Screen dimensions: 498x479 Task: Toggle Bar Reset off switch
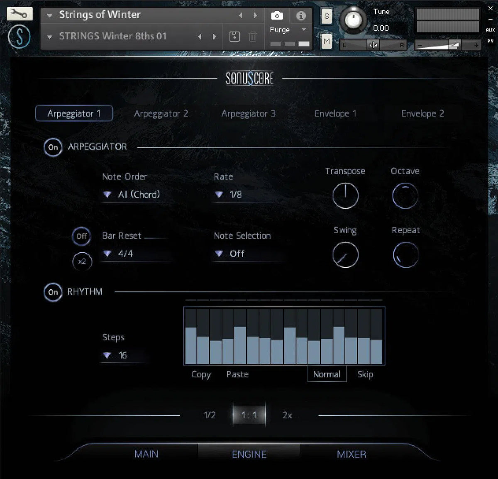tap(81, 237)
